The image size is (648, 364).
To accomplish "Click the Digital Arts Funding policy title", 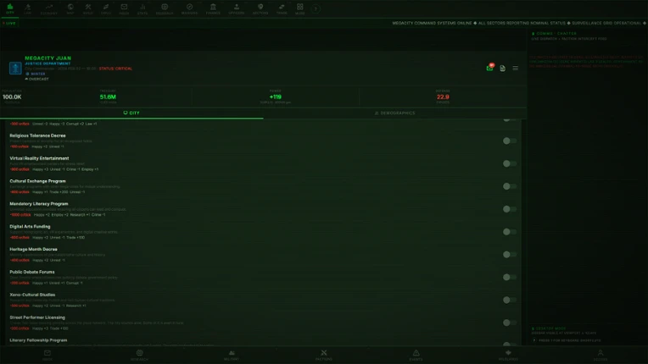I will point(30,226).
